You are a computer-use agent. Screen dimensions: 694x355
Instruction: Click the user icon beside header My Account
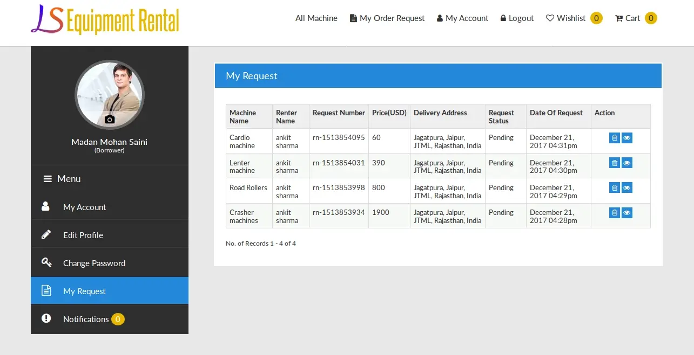click(x=440, y=18)
